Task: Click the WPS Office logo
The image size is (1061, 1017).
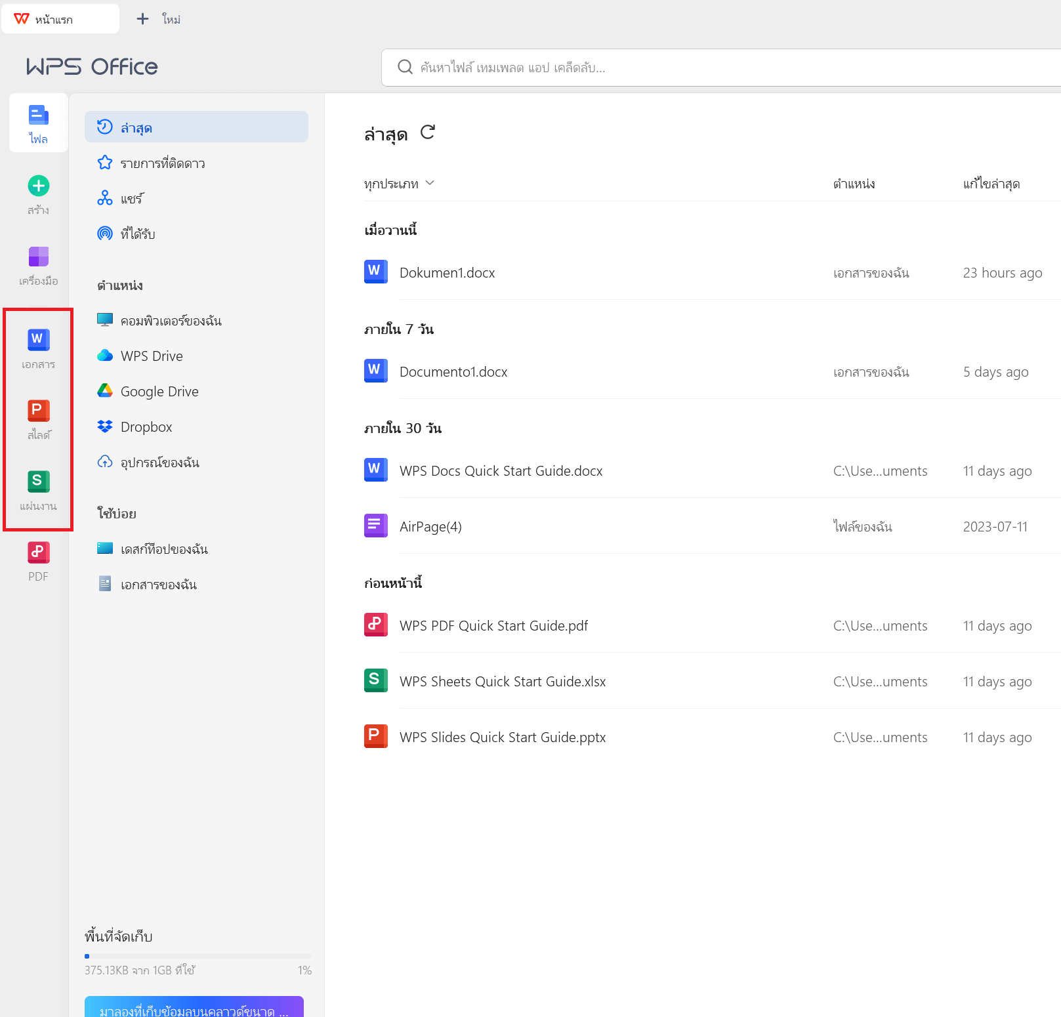Action: click(x=92, y=66)
